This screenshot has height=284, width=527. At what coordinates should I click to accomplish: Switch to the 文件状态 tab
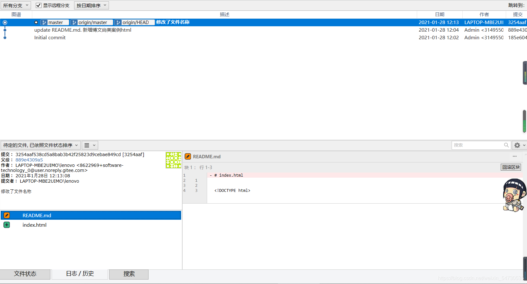25,274
